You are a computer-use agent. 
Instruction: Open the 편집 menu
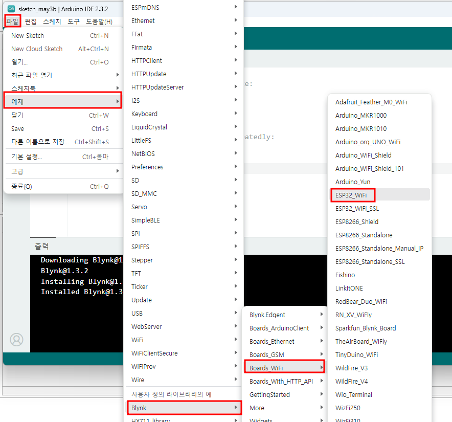(x=31, y=21)
